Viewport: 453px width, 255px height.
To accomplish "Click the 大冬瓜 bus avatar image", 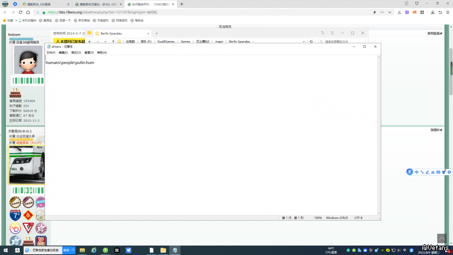I will pyautogui.click(x=27, y=165).
